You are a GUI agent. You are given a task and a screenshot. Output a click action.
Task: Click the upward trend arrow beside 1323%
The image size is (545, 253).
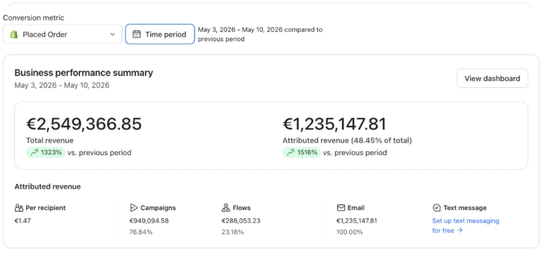point(34,153)
